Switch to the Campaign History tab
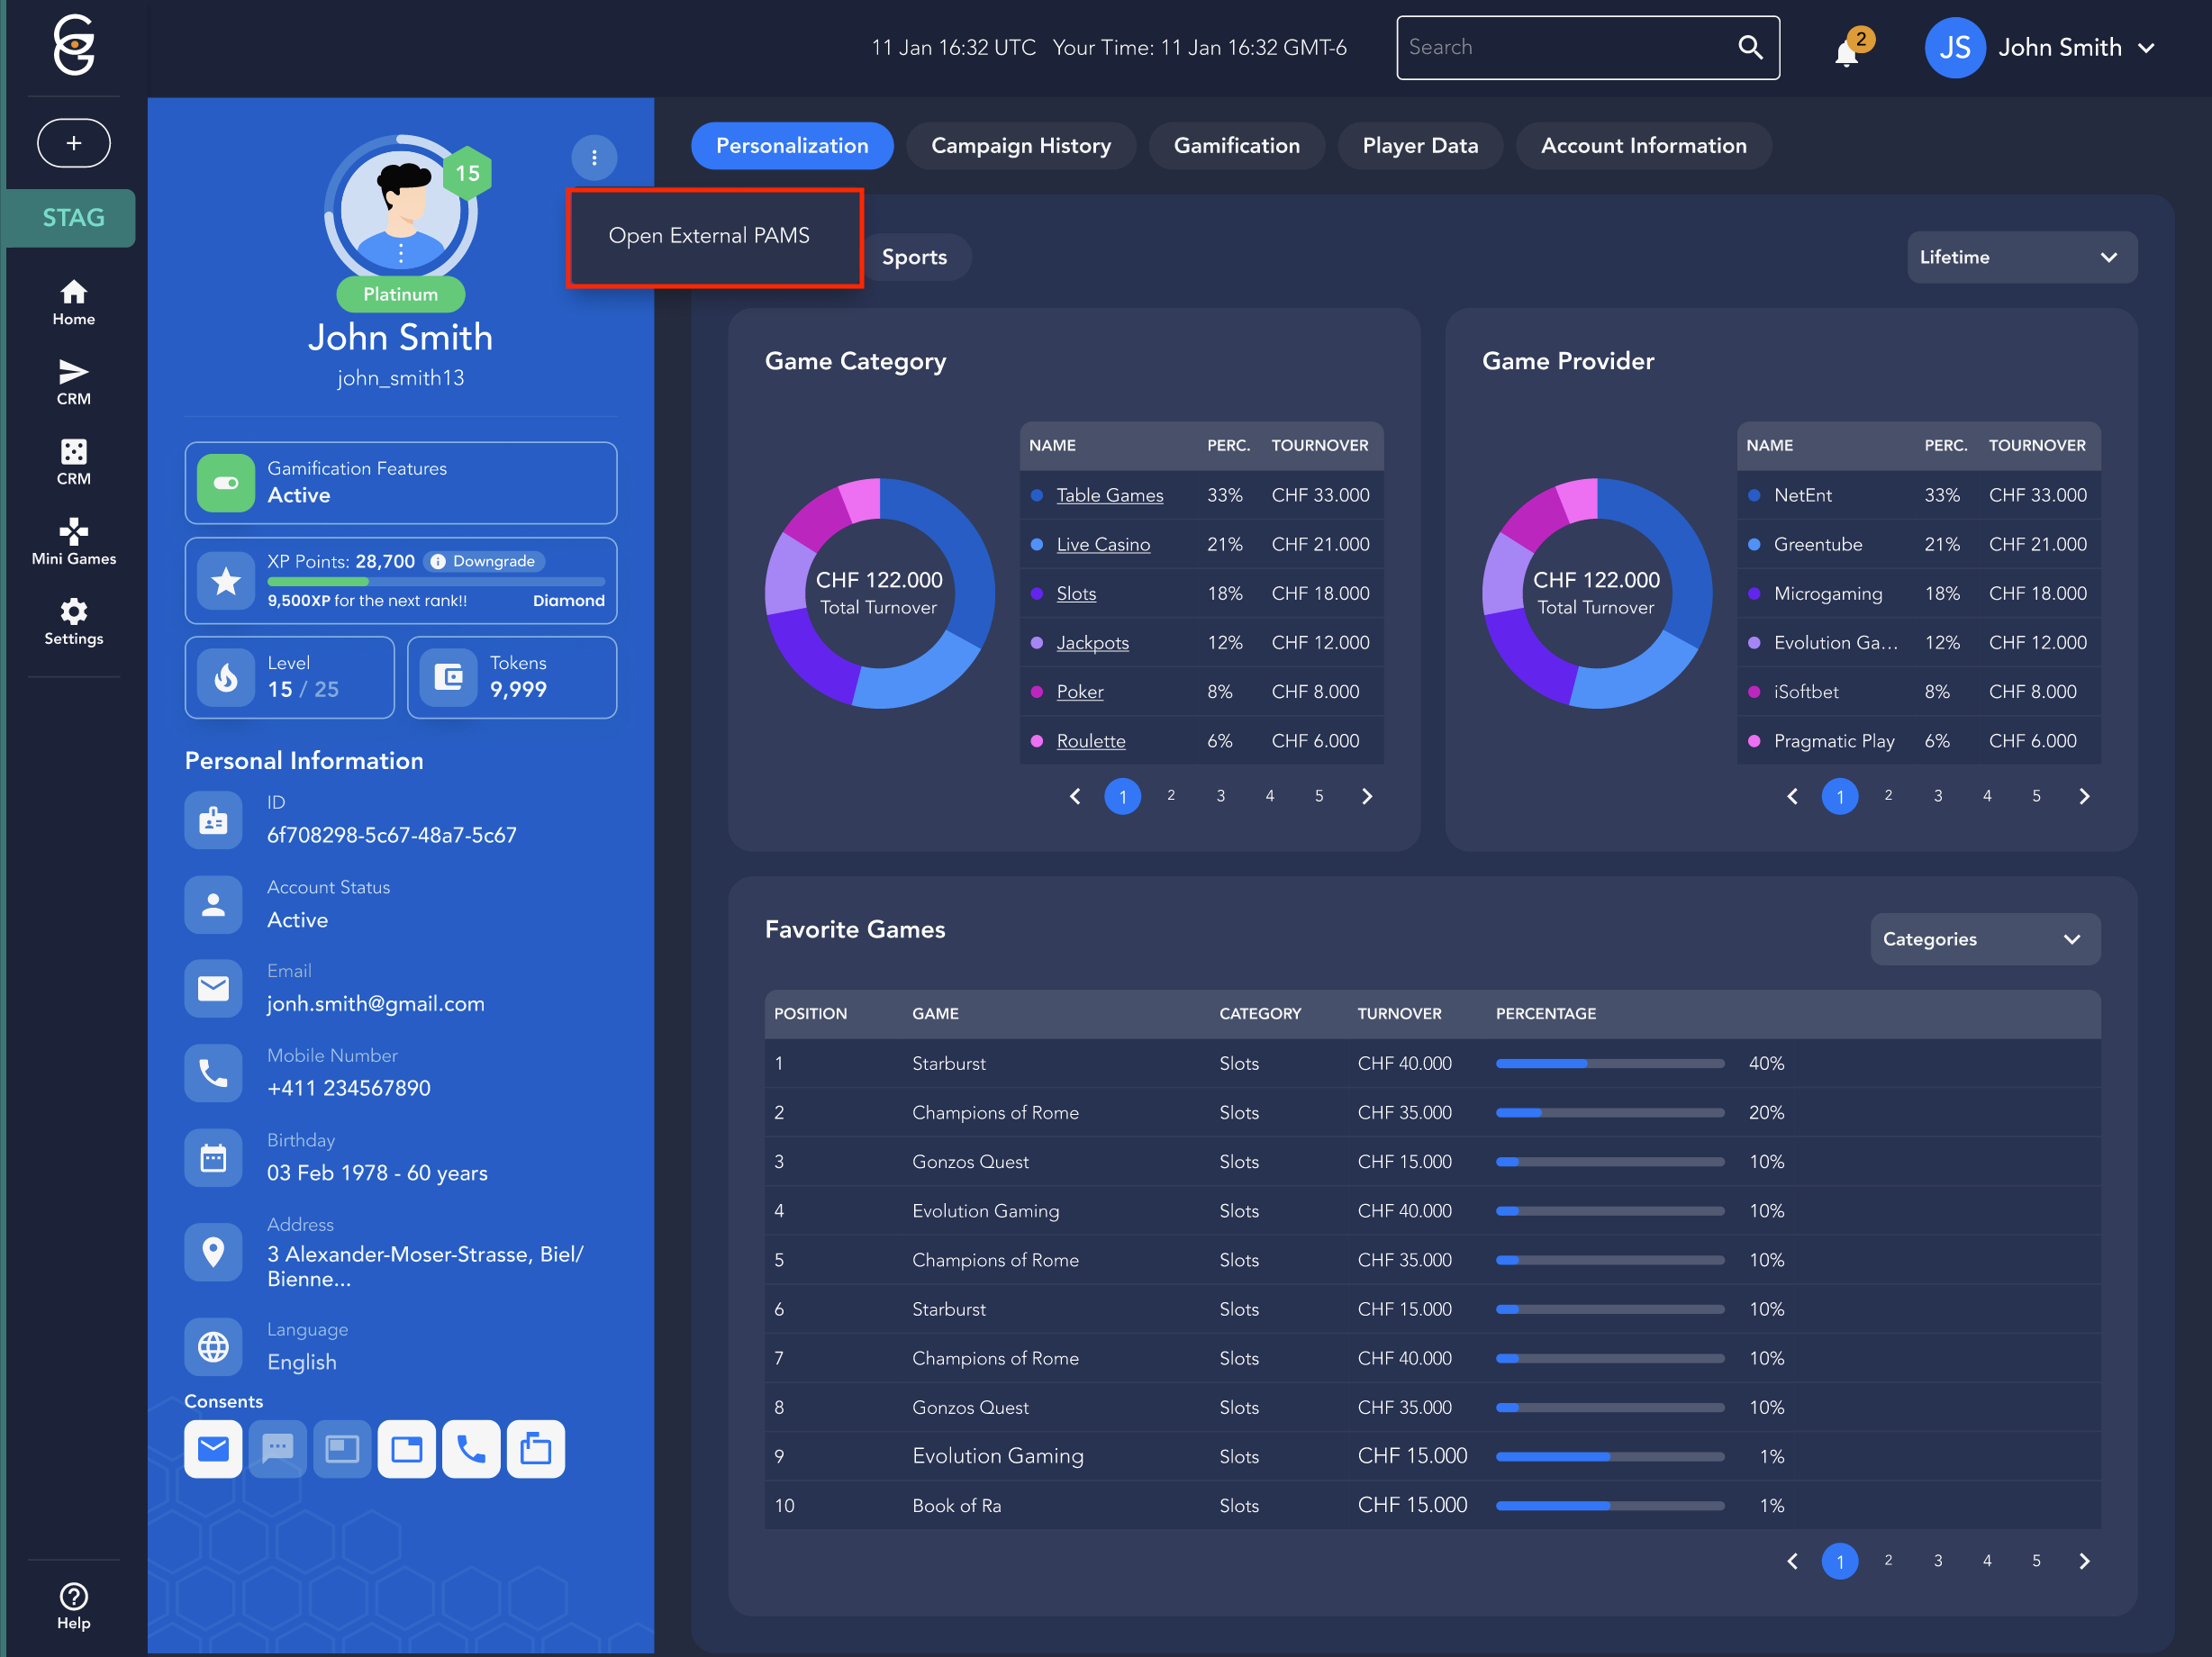The height and width of the screenshot is (1657, 2212). click(1020, 146)
